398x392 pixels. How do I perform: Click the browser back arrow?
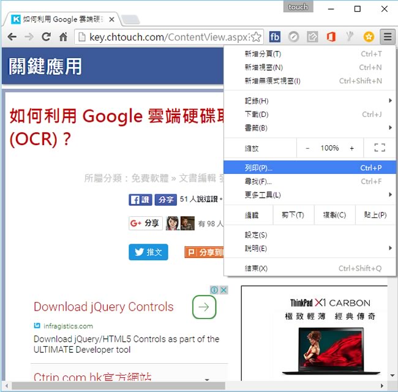pos(12,37)
